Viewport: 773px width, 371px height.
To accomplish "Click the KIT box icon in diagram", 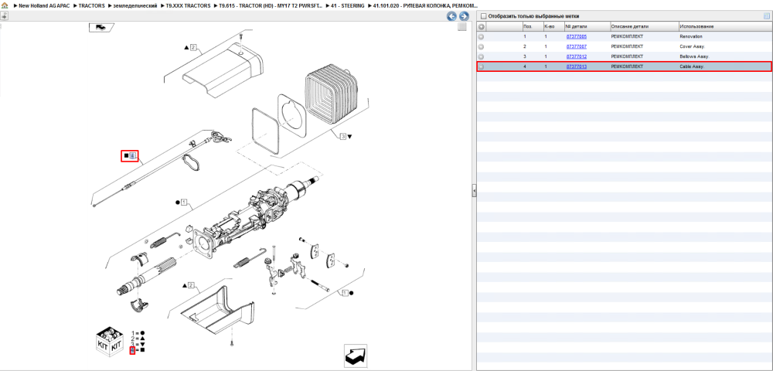I will 108,340.
